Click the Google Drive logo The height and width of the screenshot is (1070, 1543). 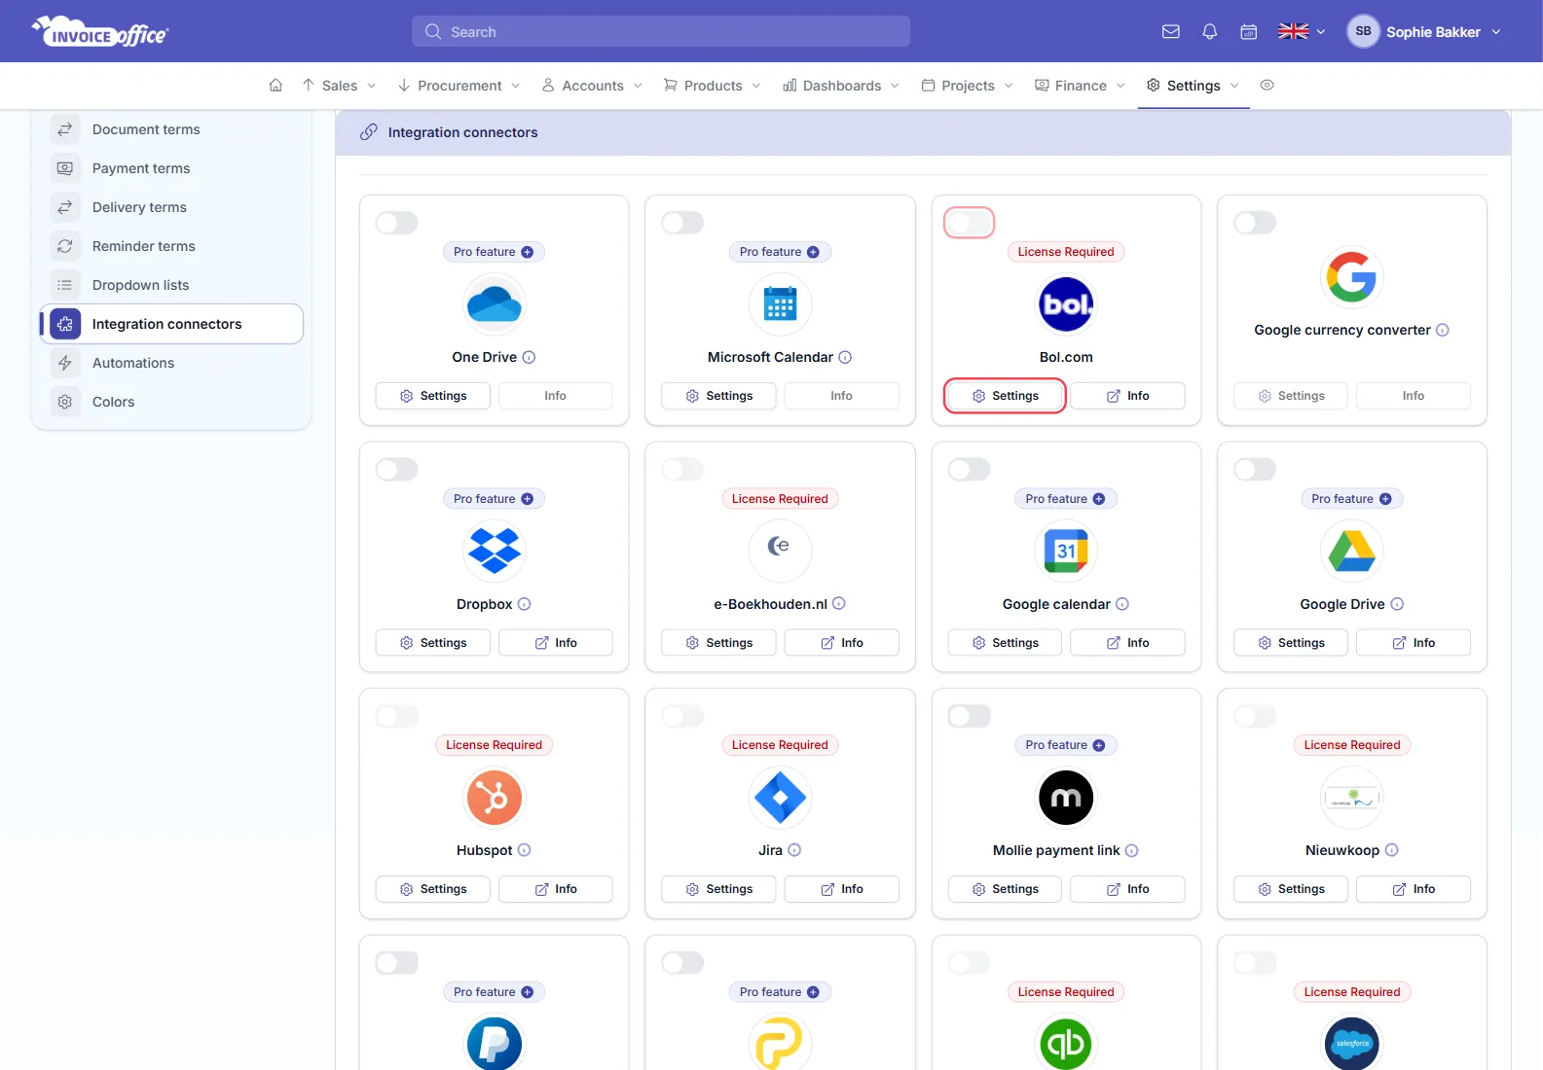1352,552
